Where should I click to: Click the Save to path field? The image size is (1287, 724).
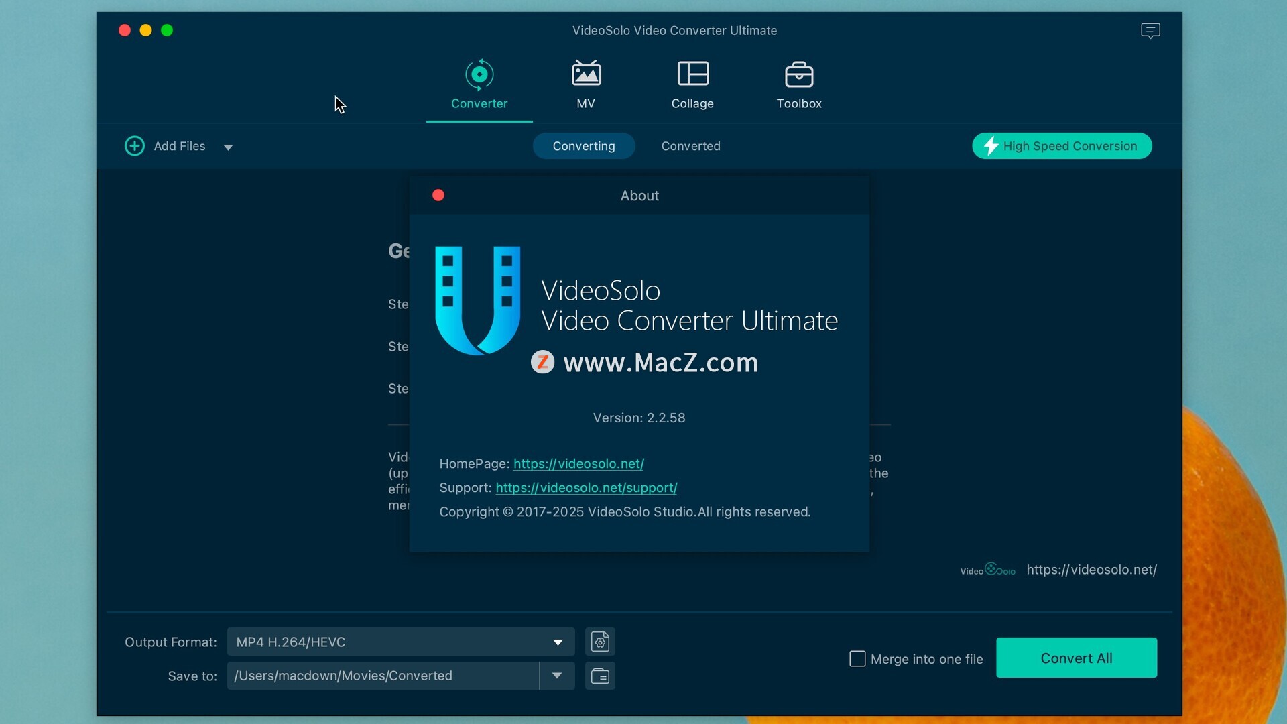pyautogui.click(x=383, y=676)
